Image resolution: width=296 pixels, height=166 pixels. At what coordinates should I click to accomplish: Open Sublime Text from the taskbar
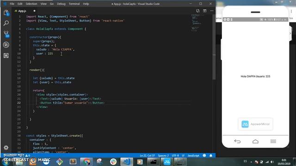pyautogui.click(x=73, y=161)
